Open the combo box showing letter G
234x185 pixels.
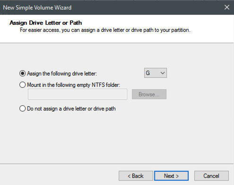pyautogui.click(x=156, y=73)
